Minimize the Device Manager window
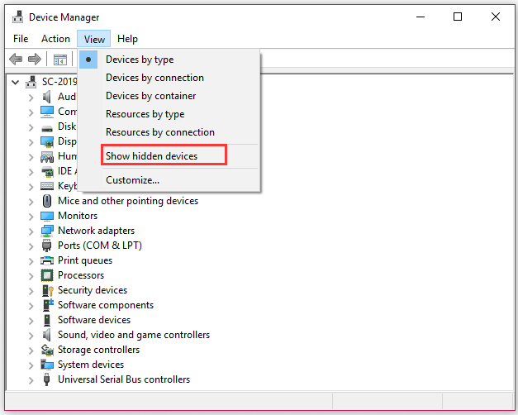 click(x=421, y=17)
